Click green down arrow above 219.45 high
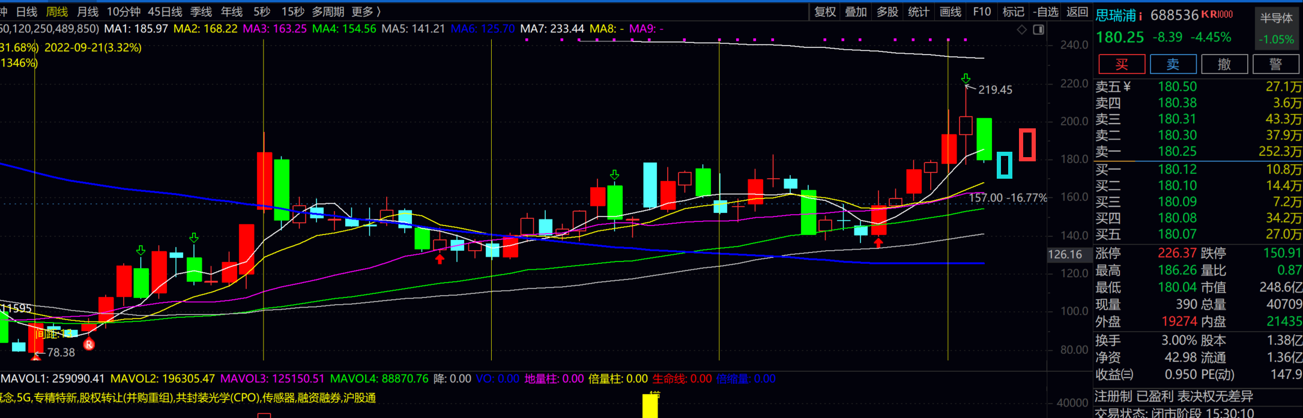The width and height of the screenshot is (1303, 418). (x=966, y=79)
